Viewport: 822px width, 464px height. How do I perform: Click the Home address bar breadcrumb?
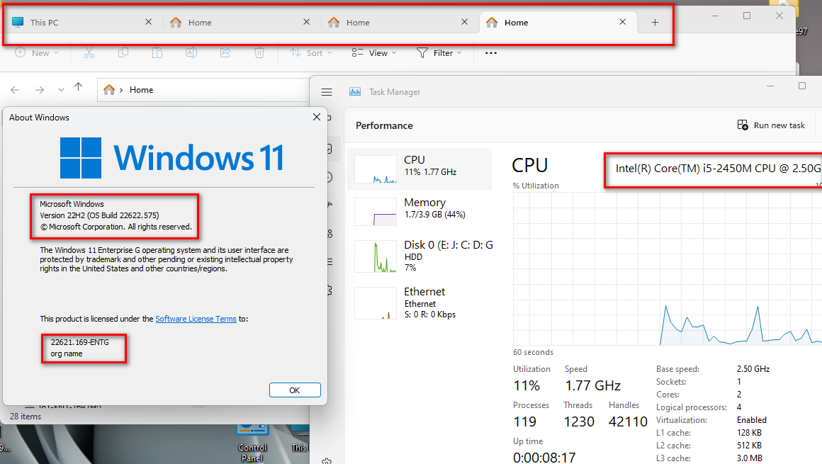[142, 90]
